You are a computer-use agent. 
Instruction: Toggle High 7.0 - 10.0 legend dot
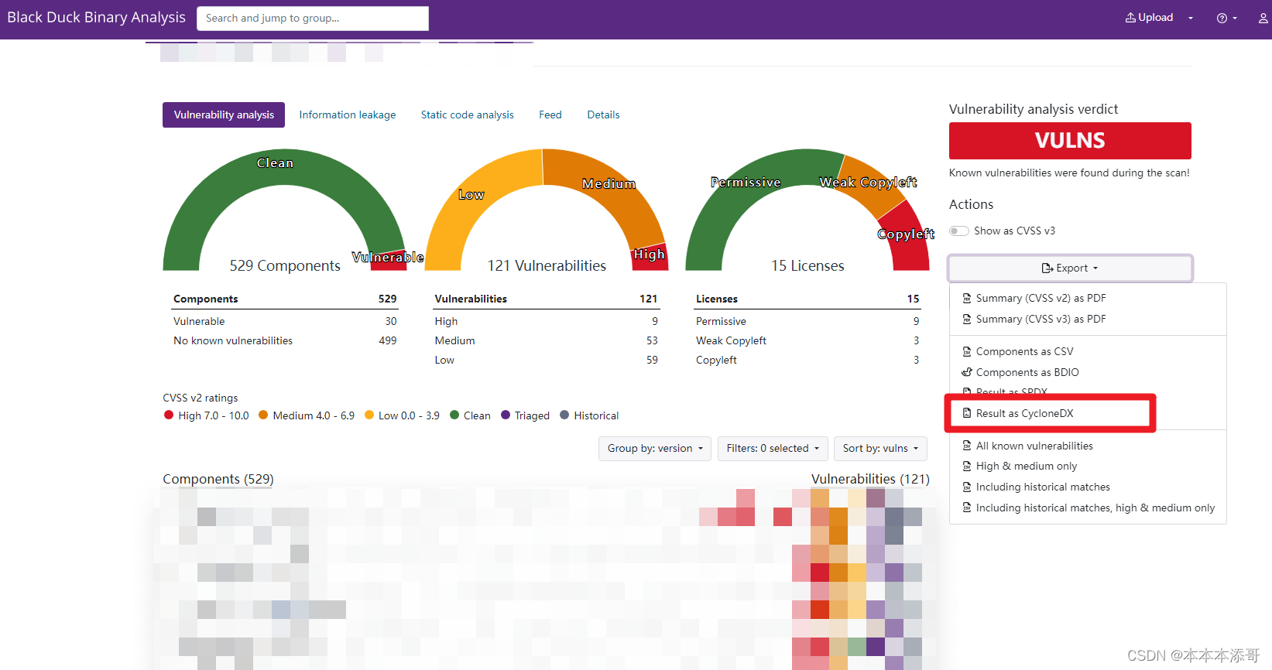pyautogui.click(x=169, y=415)
